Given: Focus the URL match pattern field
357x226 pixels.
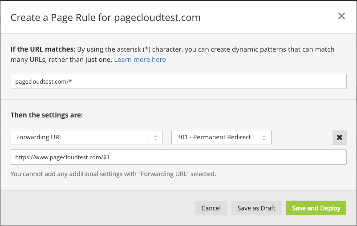Looking at the screenshot, I should pos(178,81).
